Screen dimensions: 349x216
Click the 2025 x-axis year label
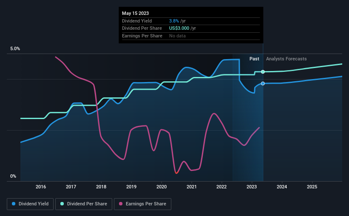click(x=312, y=187)
